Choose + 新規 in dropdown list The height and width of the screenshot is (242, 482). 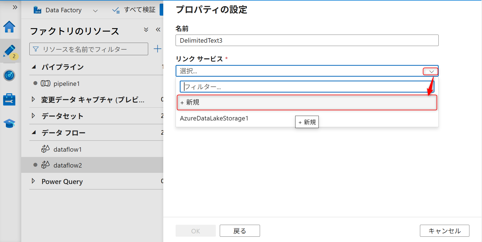(x=307, y=102)
